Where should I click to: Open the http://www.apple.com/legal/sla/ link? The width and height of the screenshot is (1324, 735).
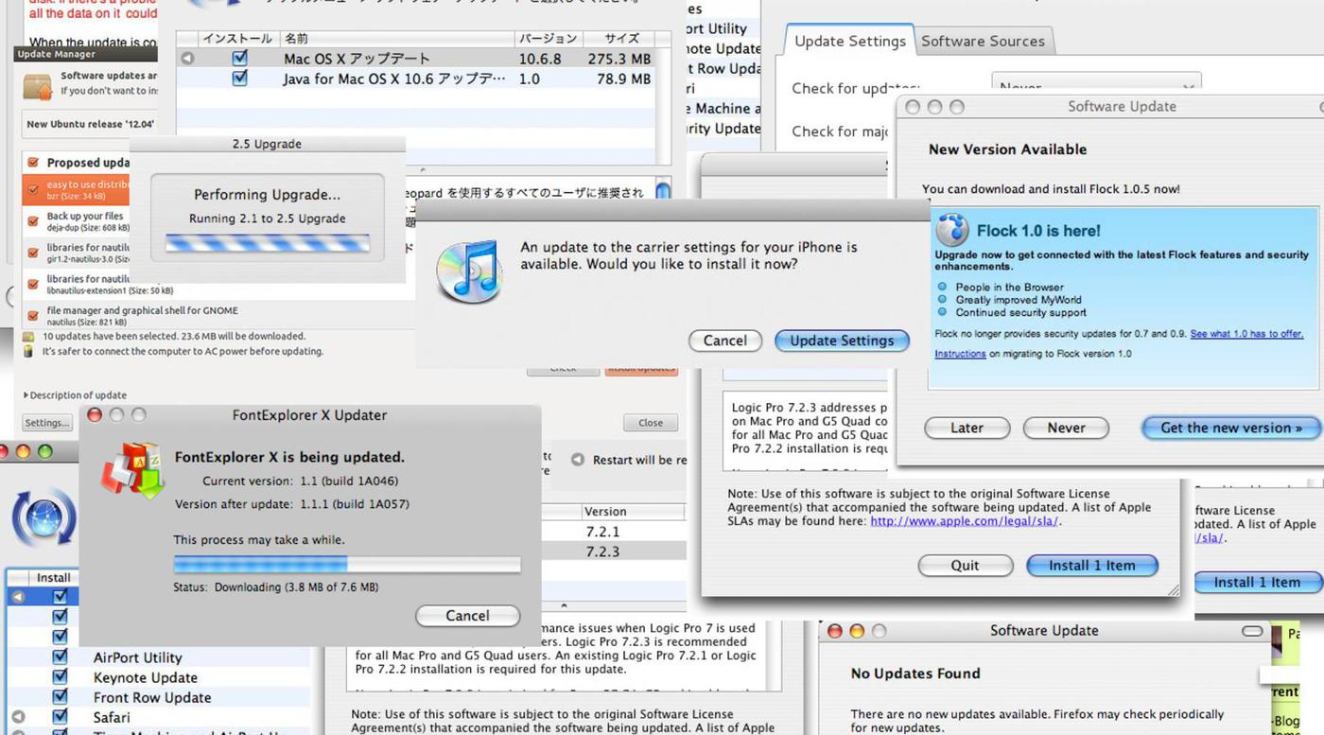tap(965, 521)
